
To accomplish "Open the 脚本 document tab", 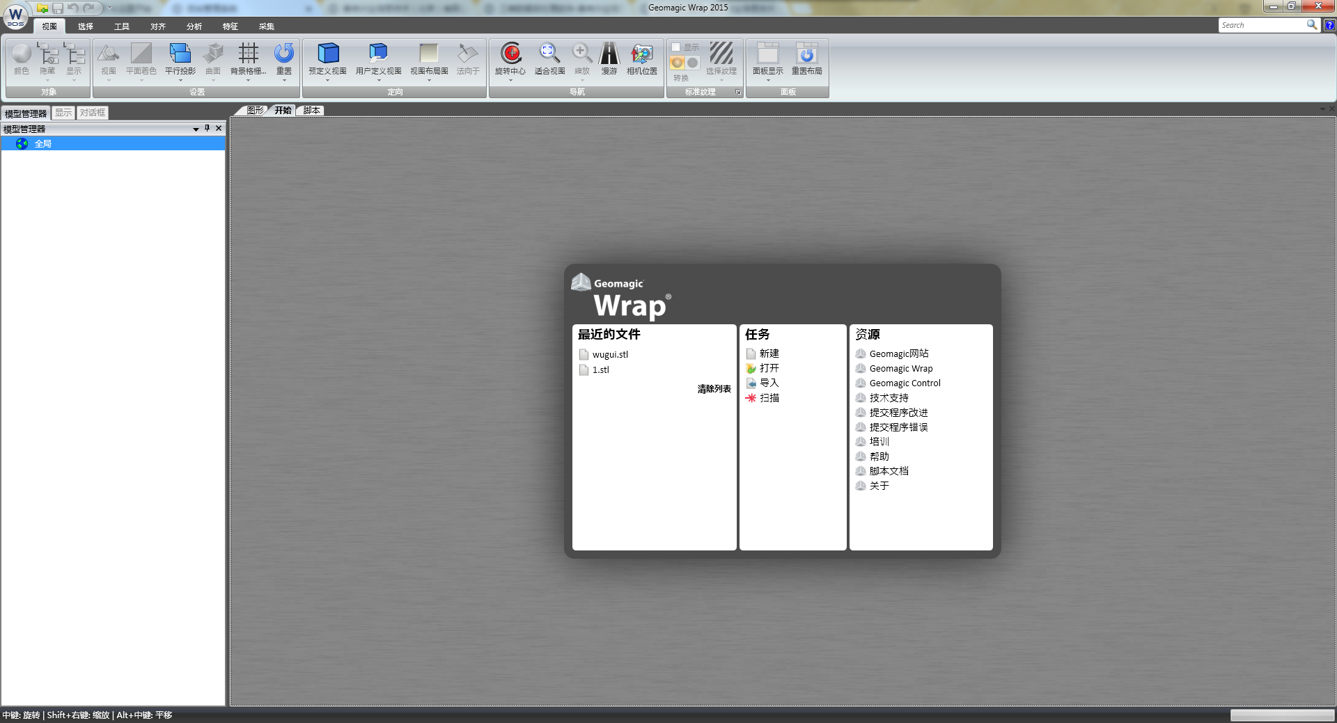I will [311, 111].
